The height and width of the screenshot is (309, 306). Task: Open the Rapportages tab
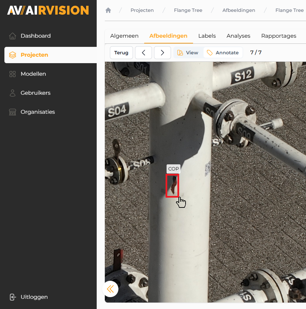[x=279, y=36]
